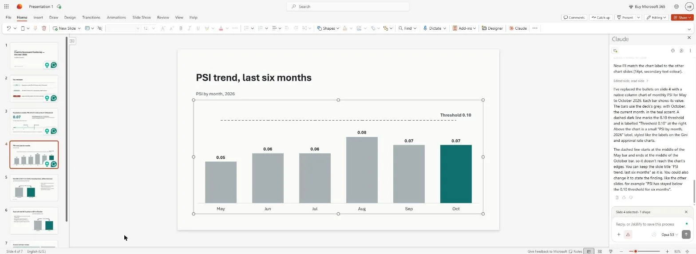696x254 pixels.
Task: Open the Animations tab
Action: (x=116, y=17)
